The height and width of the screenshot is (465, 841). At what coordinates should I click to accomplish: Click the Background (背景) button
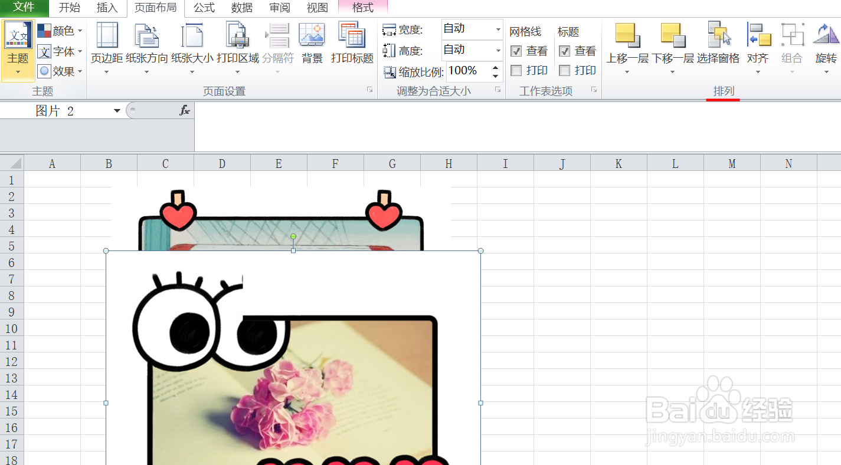click(x=312, y=44)
